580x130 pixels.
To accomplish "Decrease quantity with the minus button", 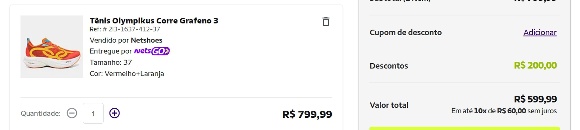I will 72,113.
